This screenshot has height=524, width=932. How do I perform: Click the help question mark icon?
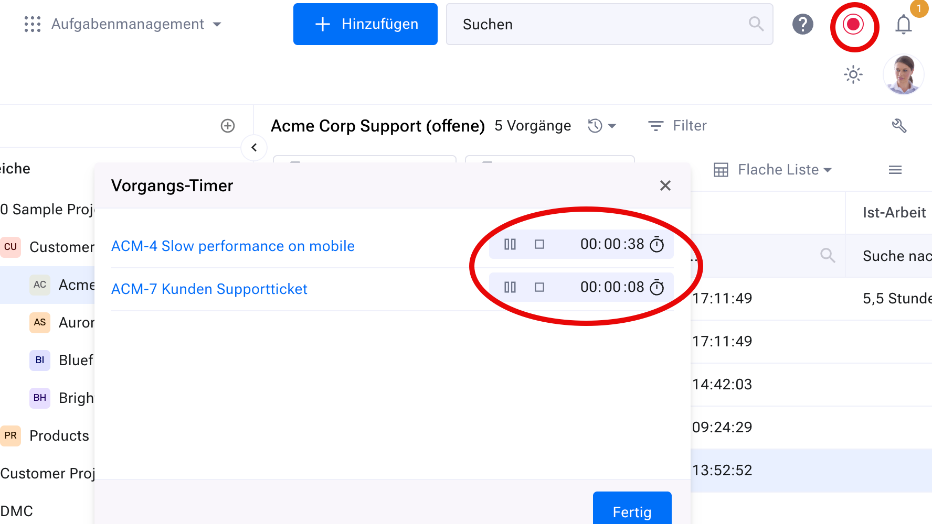click(x=802, y=24)
